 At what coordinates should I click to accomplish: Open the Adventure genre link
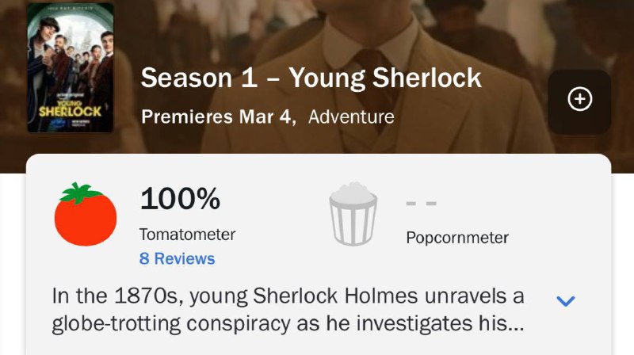point(351,117)
